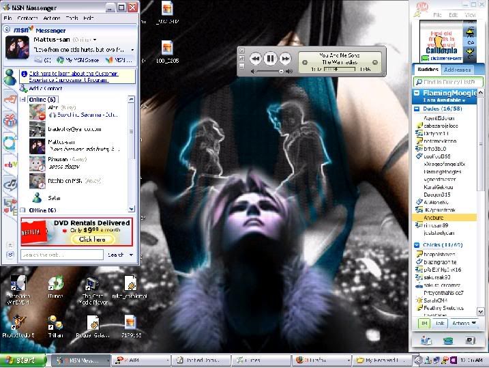Open the MSN Search dropdown arrow
Screen dimensions: 489x368
pos(132,255)
